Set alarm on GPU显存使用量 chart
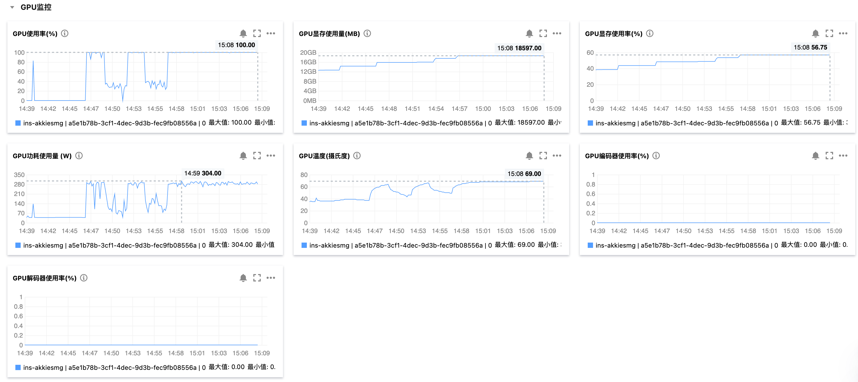This screenshot has height=382, width=858. pyautogui.click(x=529, y=34)
